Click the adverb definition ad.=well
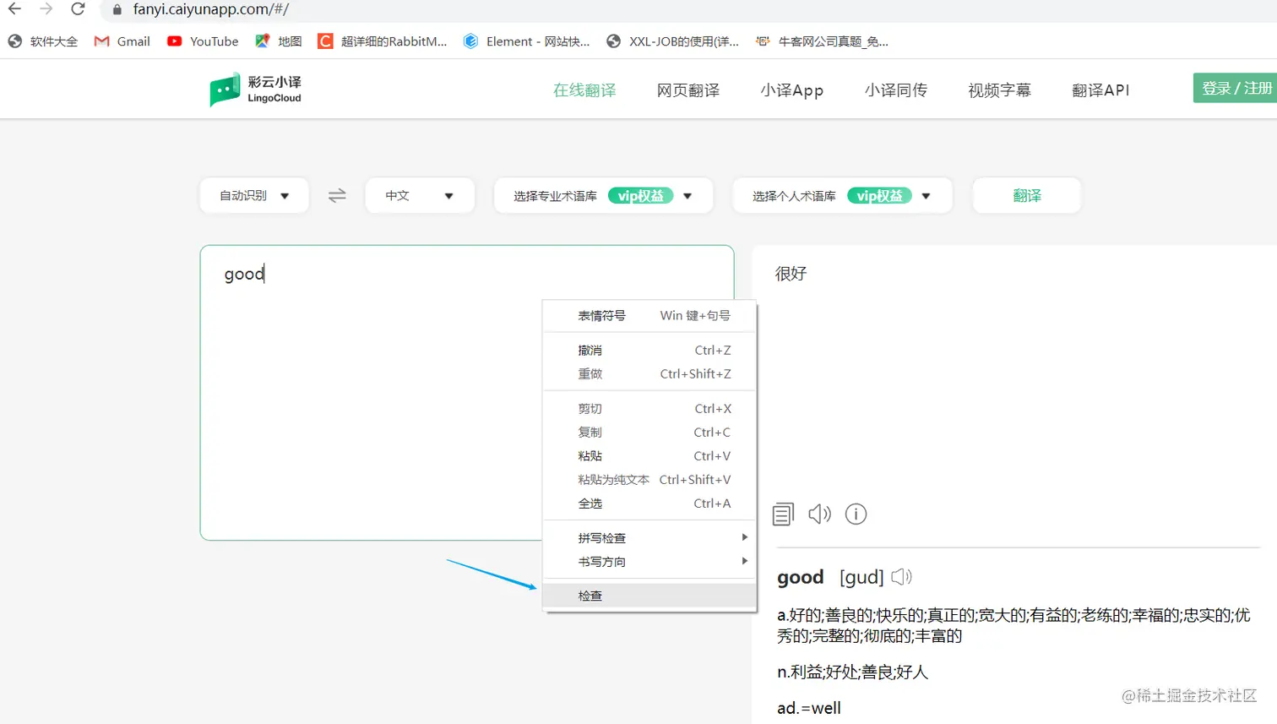This screenshot has height=724, width=1277. (809, 708)
